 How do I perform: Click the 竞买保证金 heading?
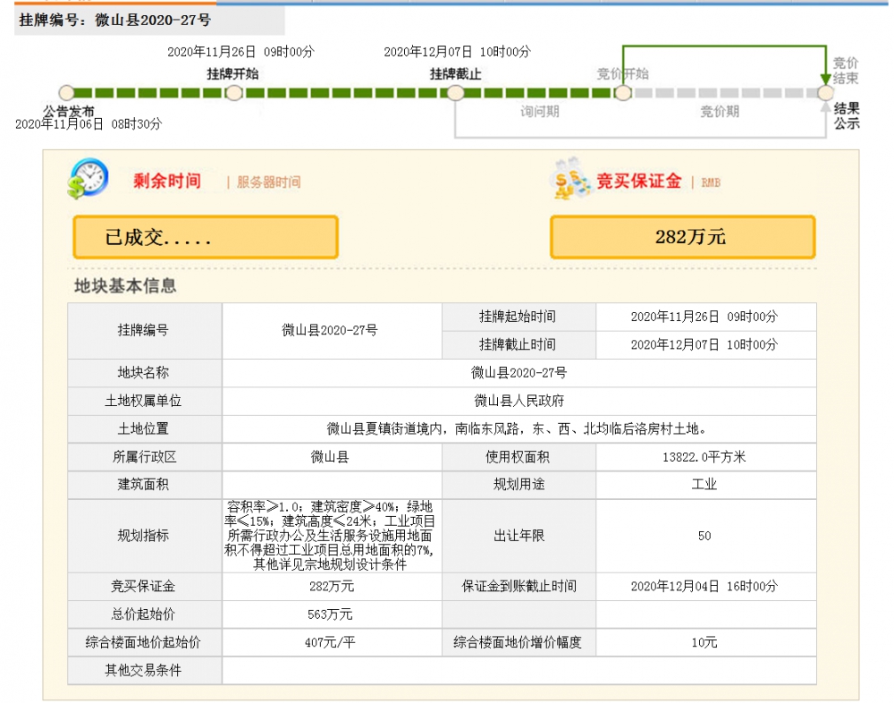click(638, 181)
